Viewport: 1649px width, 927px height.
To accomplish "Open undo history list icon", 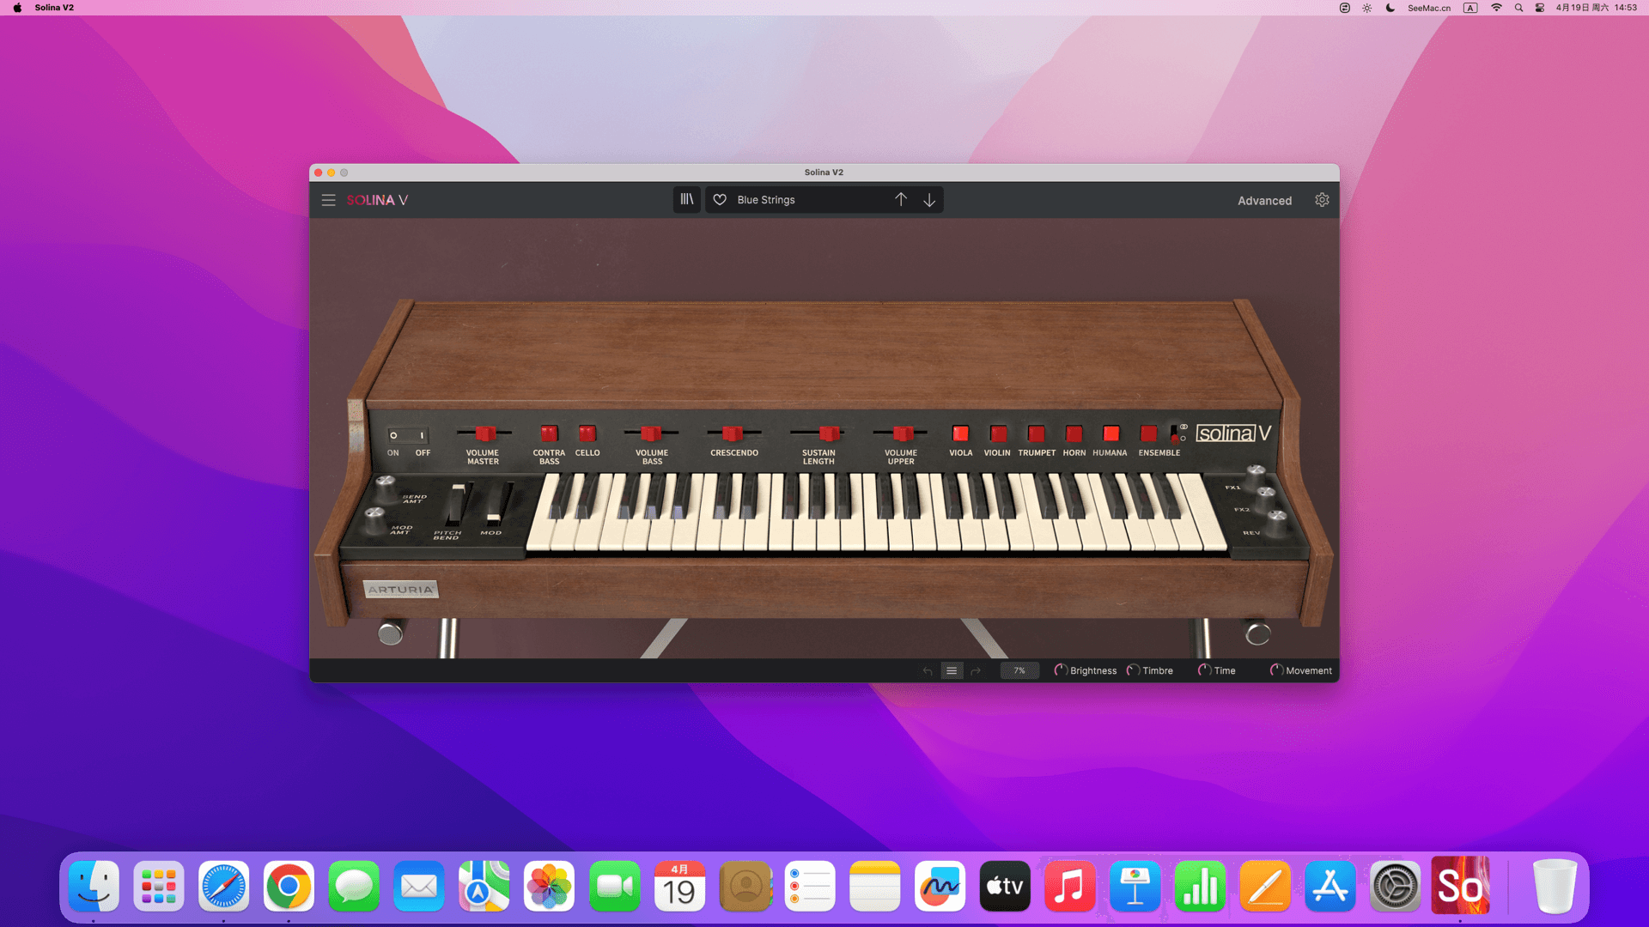I will click(952, 671).
